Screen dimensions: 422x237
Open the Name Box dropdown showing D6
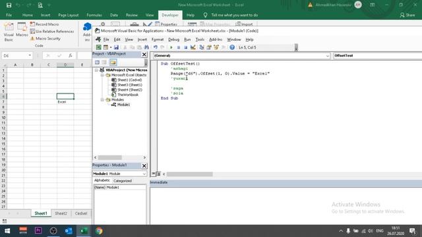point(30,55)
